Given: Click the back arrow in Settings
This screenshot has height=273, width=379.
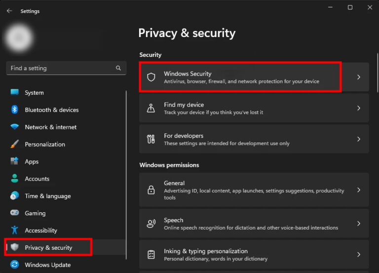Looking at the screenshot, I should (x=9, y=11).
